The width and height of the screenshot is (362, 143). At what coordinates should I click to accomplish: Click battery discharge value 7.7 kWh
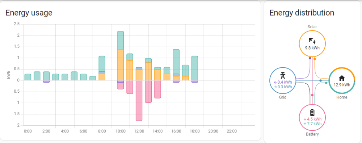pos(312,124)
